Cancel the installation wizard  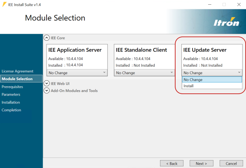coord(231,163)
